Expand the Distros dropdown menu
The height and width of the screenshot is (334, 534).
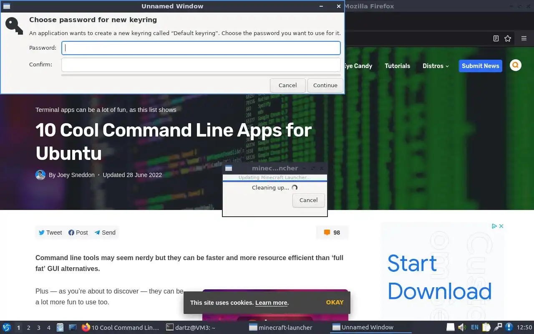436,66
